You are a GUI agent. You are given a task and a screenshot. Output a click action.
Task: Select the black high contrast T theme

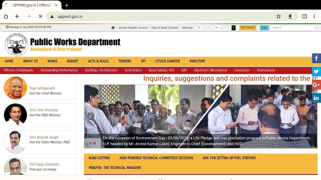[x=233, y=28]
